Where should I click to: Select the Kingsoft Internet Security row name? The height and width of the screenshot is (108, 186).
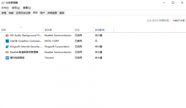26,47
